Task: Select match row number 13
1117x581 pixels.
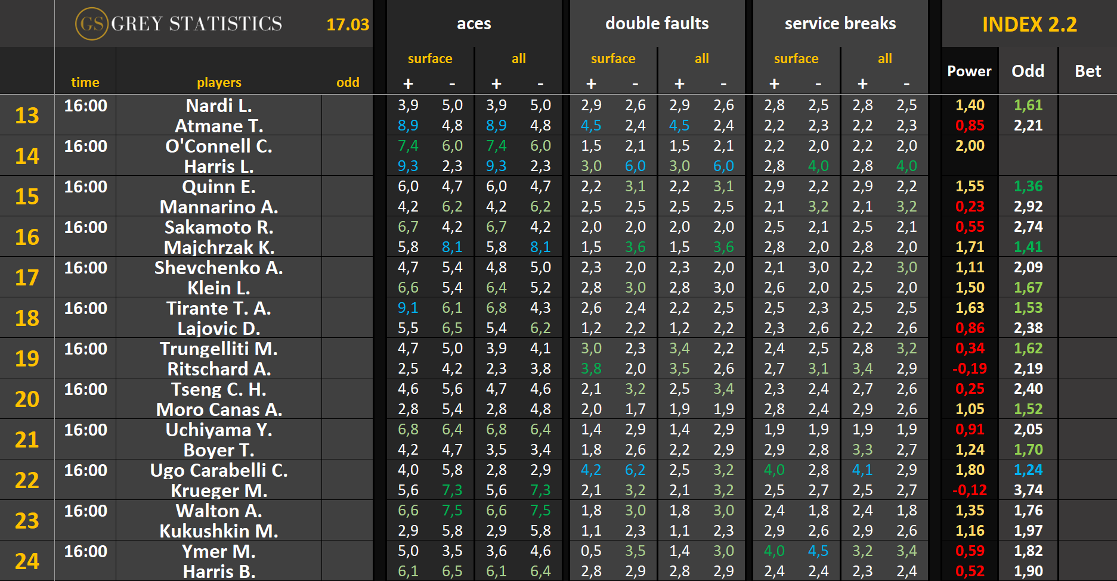Action: 27,115
